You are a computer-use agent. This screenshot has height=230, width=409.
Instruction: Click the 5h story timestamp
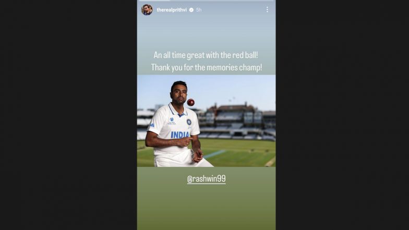[x=199, y=10]
